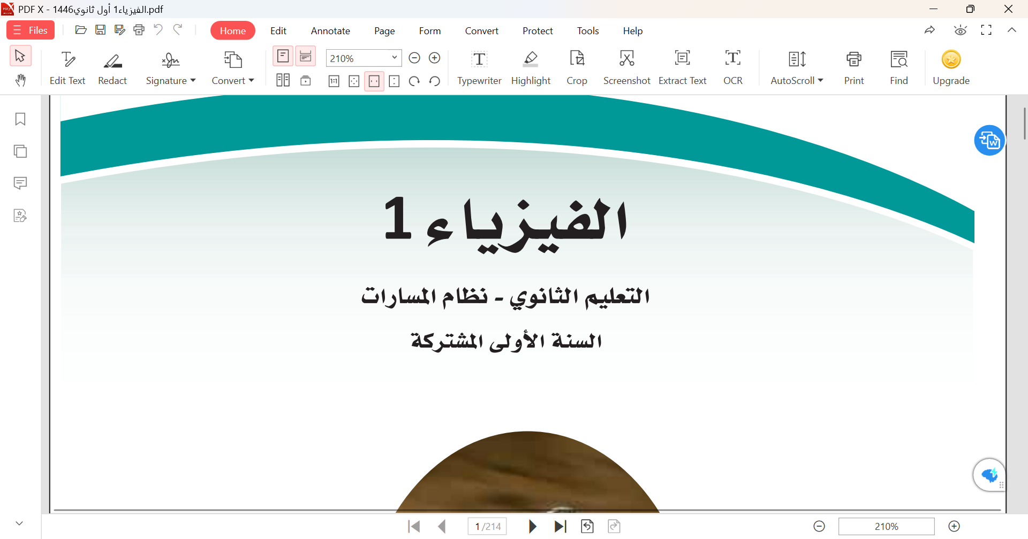Use Extract Text on the page

coord(682,67)
